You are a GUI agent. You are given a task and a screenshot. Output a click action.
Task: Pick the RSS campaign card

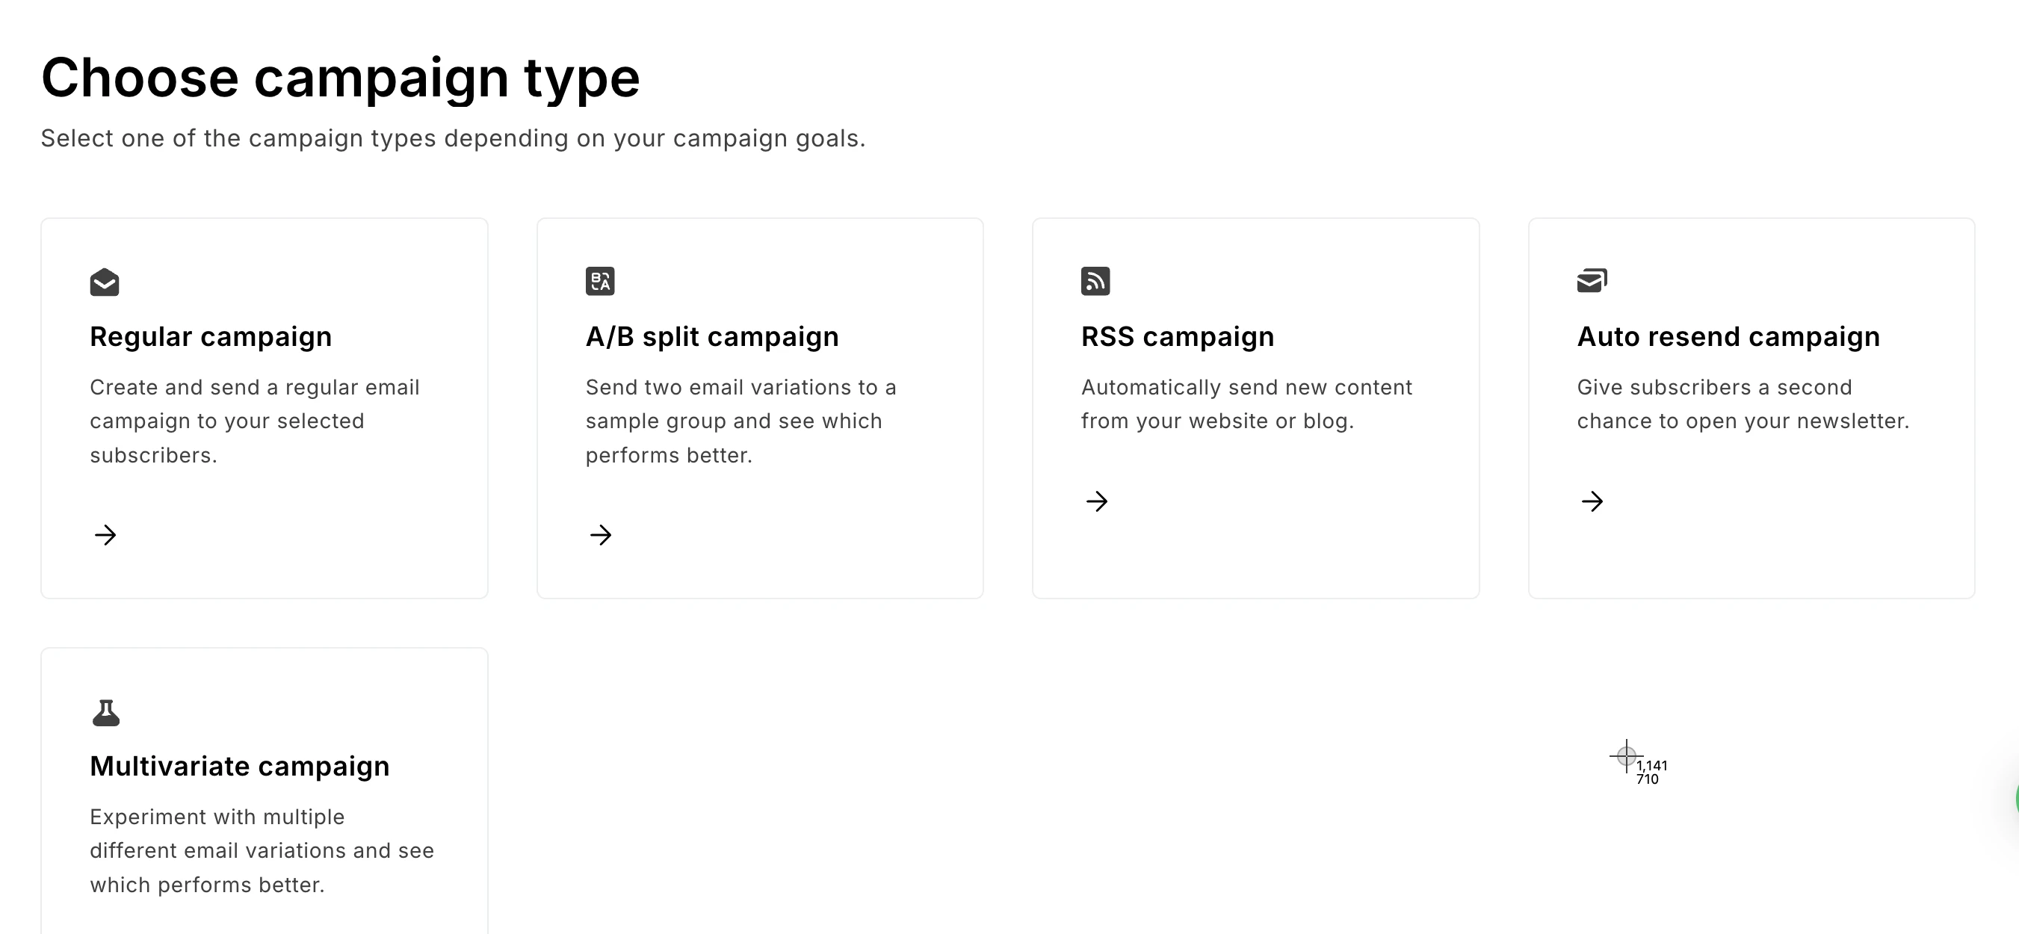[x=1255, y=407]
